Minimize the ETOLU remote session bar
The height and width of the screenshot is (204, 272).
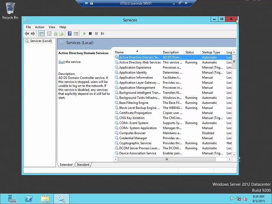pyautogui.click(x=174, y=3)
